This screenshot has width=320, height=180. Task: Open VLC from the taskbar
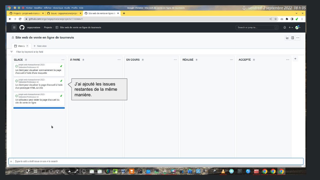pos(223,171)
